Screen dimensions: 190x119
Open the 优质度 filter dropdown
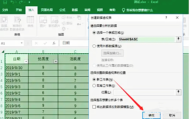click(x=56, y=62)
